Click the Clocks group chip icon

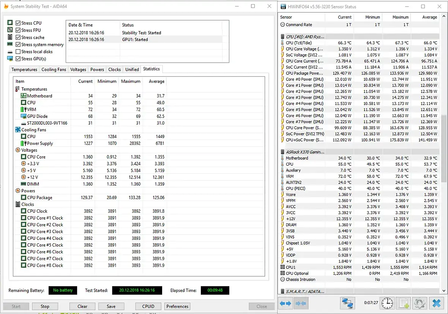pyautogui.click(x=18, y=204)
